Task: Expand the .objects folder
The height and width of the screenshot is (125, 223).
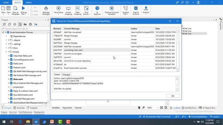Action: [x=6, y=40]
